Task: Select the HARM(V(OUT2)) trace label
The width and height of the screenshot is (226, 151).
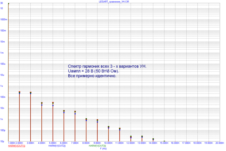Action: [x=57, y=146]
